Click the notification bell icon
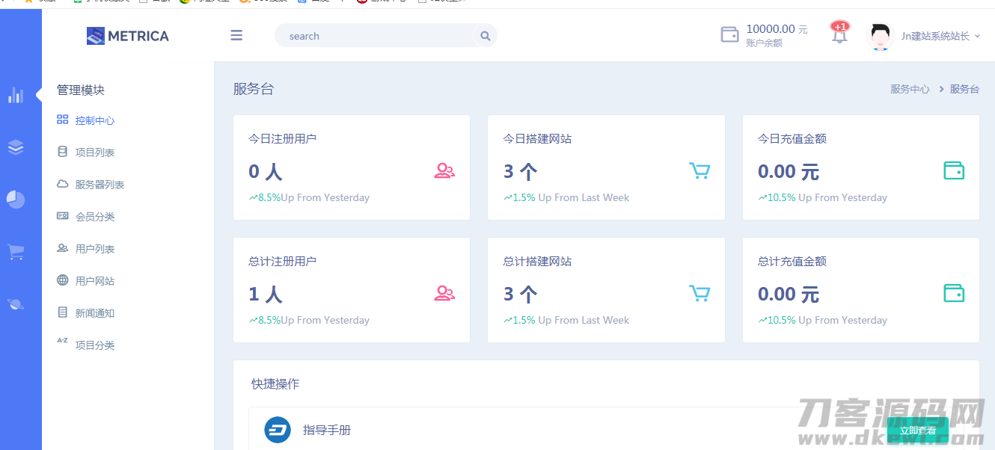The width and height of the screenshot is (995, 450). 839,35
